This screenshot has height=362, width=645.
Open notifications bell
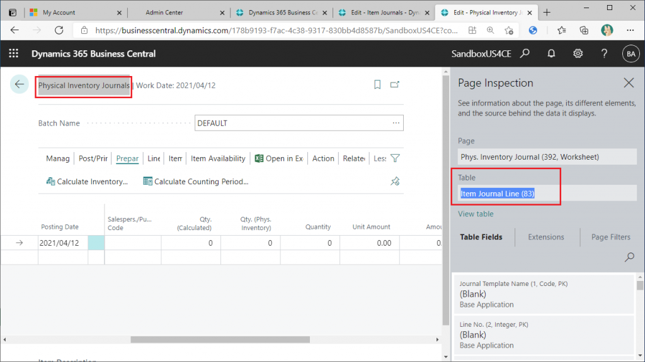(x=551, y=53)
